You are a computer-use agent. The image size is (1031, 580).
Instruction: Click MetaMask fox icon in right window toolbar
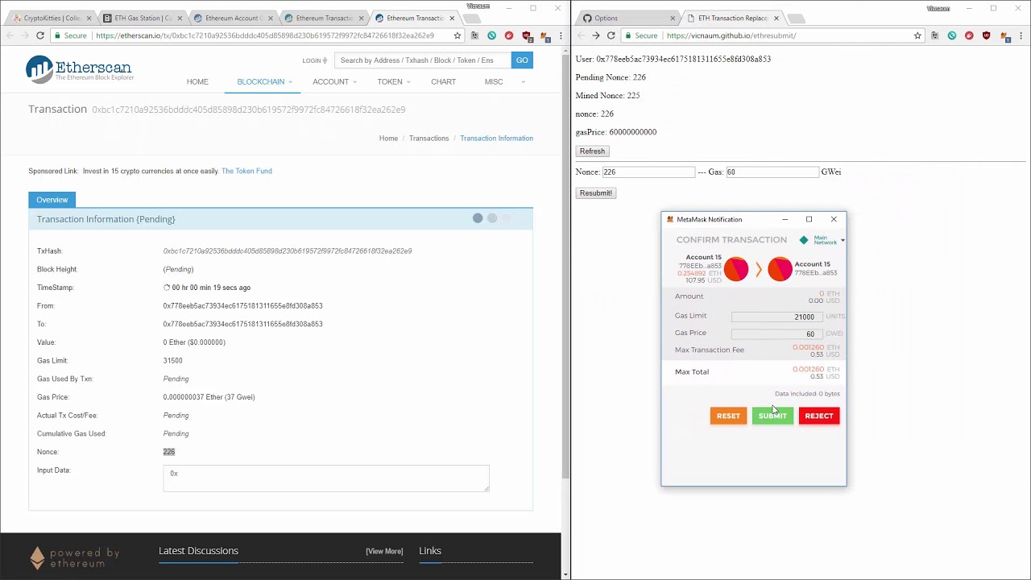coord(1004,35)
